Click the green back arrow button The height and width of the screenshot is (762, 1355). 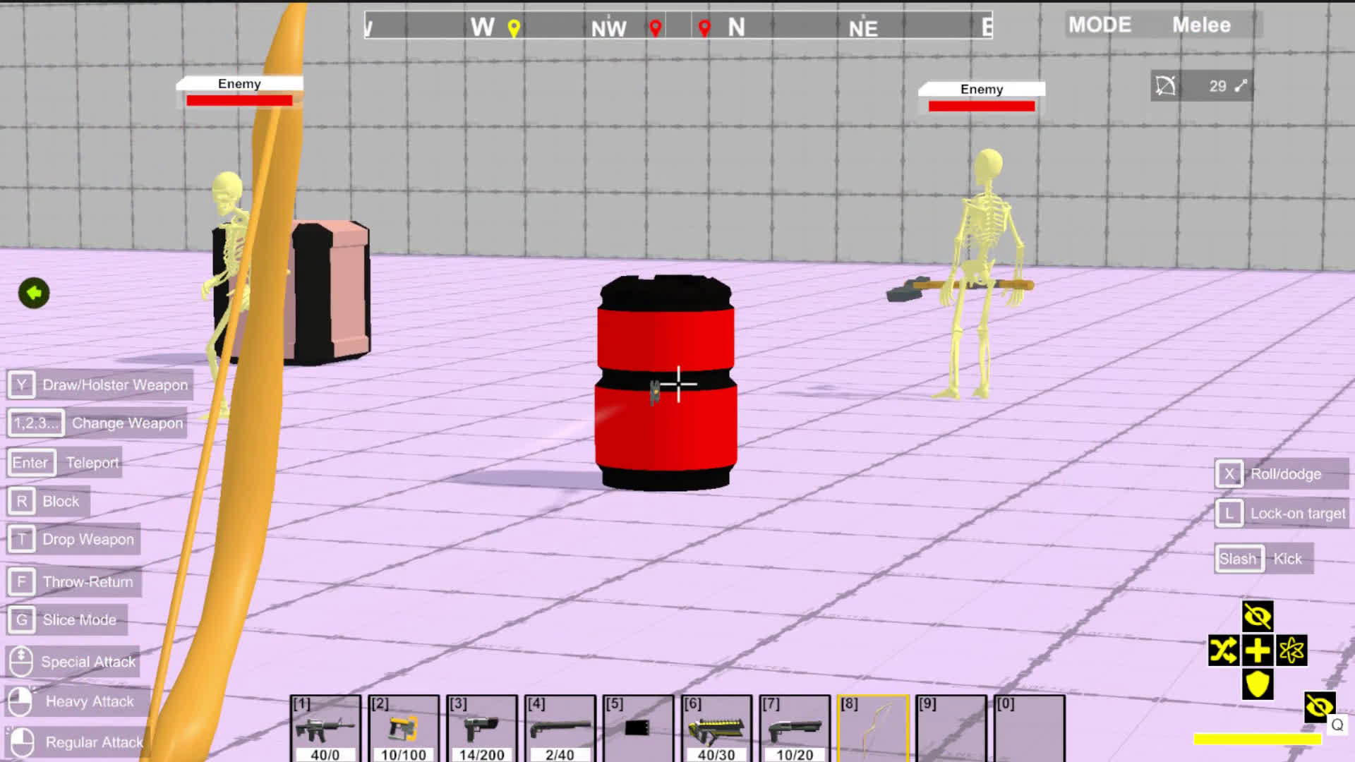(x=34, y=293)
